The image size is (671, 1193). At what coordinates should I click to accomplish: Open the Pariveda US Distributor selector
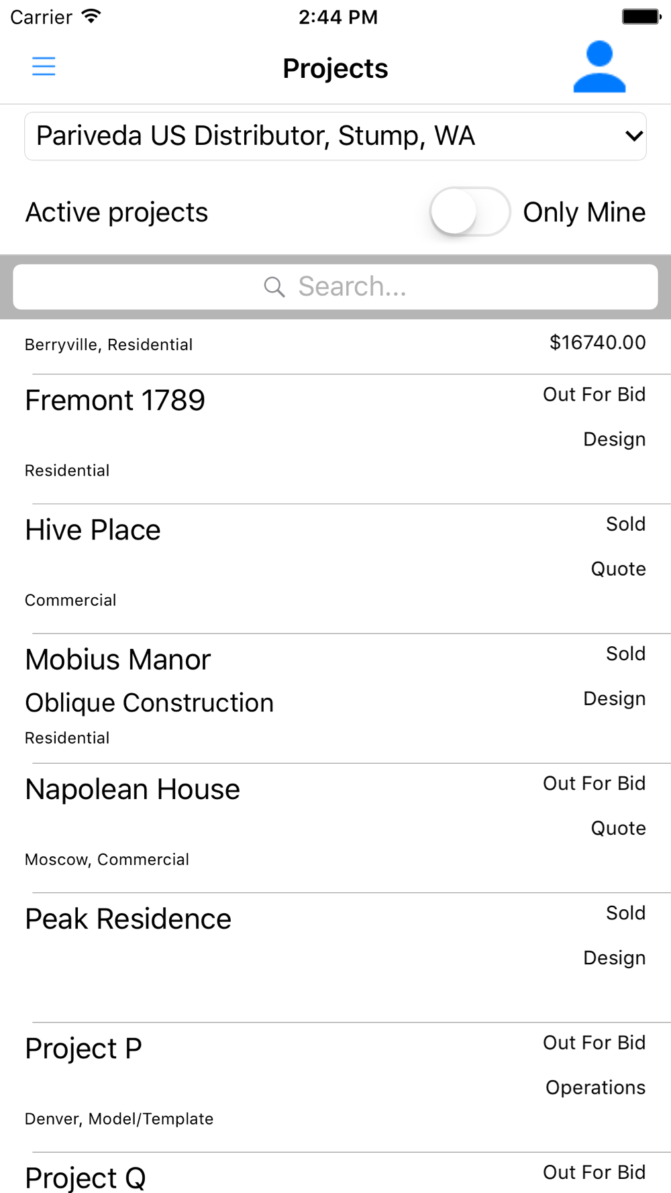coord(335,136)
